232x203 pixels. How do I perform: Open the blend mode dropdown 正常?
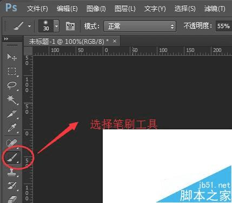140,26
